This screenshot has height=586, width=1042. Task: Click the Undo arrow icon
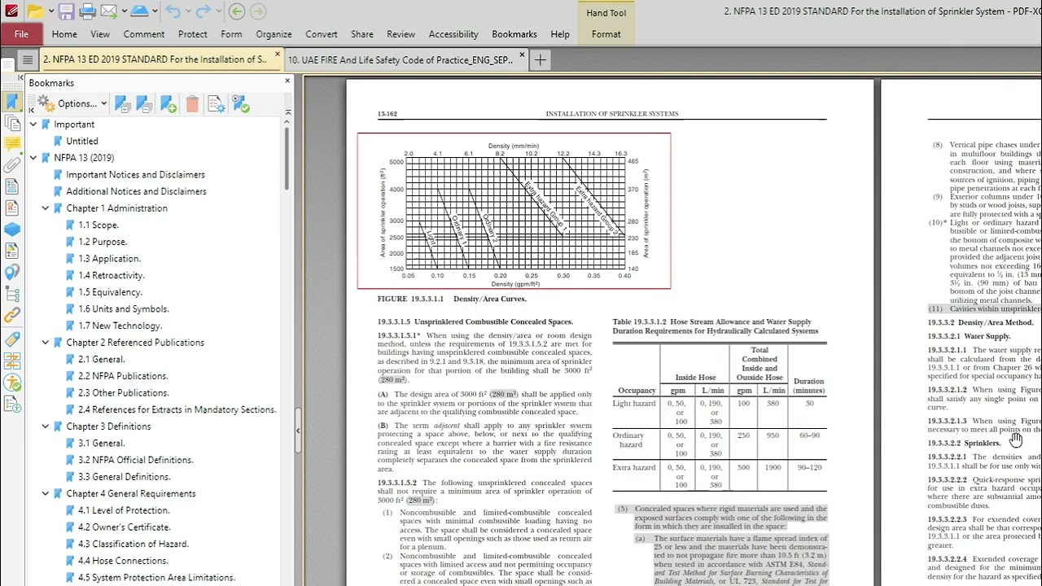click(173, 11)
